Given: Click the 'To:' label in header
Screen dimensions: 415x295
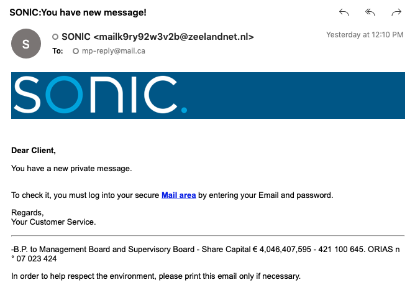Looking at the screenshot, I should tap(58, 51).
